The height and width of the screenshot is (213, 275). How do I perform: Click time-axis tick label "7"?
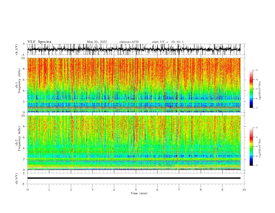(179, 190)
